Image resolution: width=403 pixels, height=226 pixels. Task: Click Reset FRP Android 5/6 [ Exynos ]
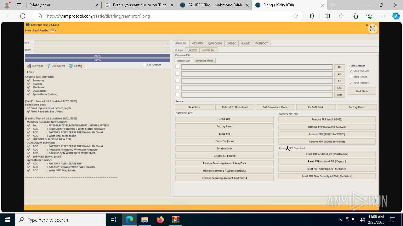pos(327,161)
